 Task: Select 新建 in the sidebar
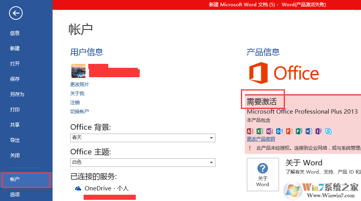click(x=15, y=48)
